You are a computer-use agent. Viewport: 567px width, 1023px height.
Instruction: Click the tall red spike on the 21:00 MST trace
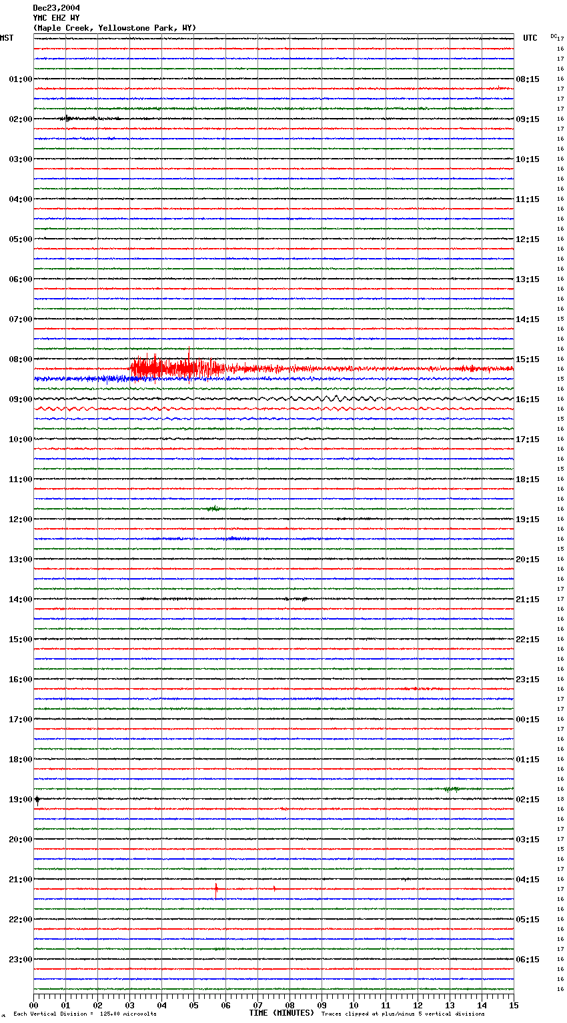[x=216, y=890]
